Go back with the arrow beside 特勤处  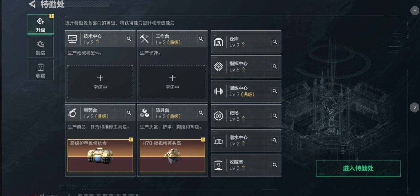[32, 4]
